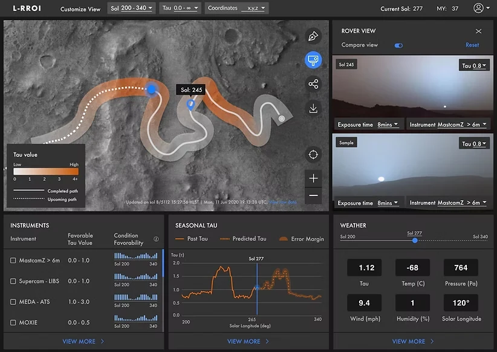
Task: Zoom in with the plus button
Action: 313,178
